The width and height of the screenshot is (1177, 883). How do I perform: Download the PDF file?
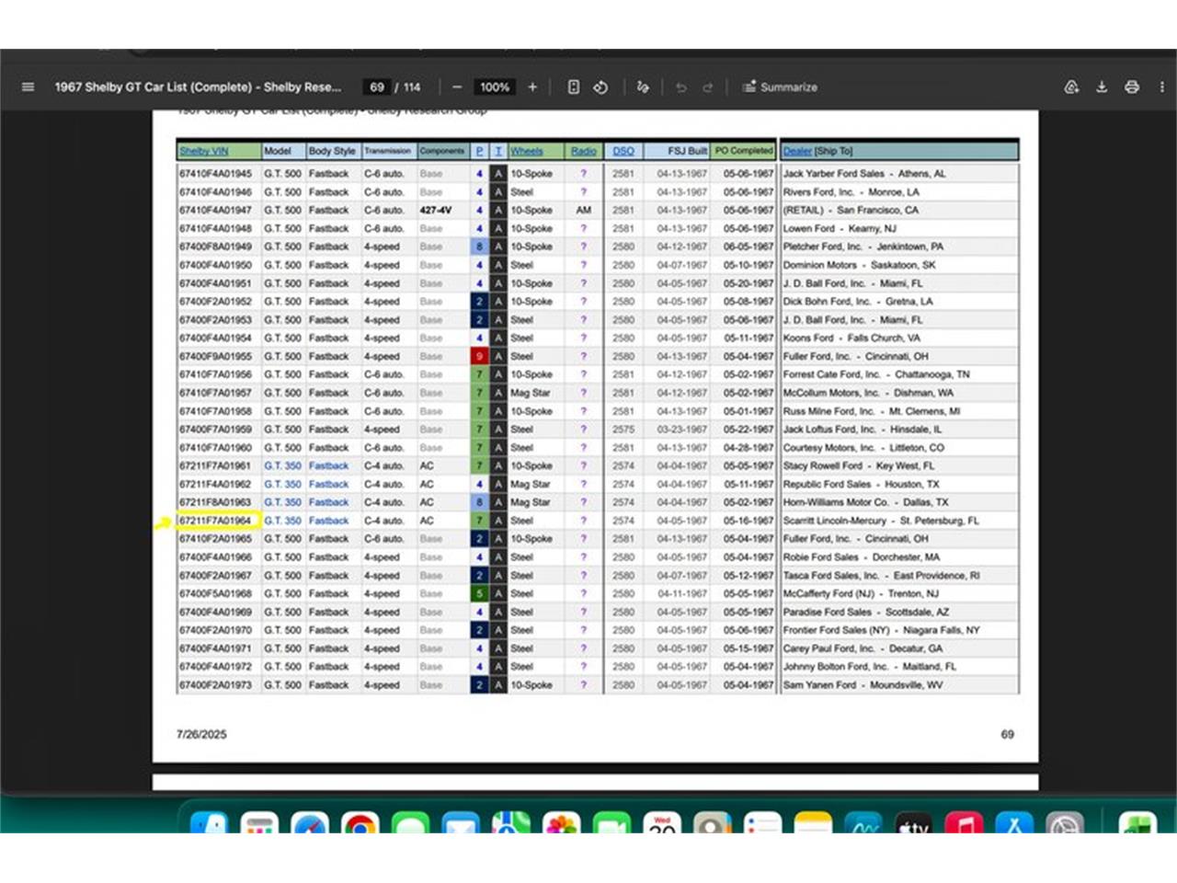click(1102, 87)
